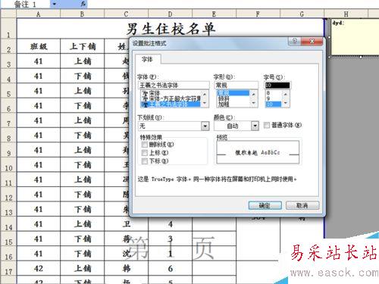Click the 上铺 cell in row 3
The image size is (379, 284).
pos(83,61)
